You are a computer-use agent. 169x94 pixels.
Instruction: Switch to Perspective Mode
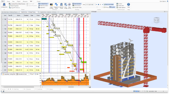click(x=56, y=6)
